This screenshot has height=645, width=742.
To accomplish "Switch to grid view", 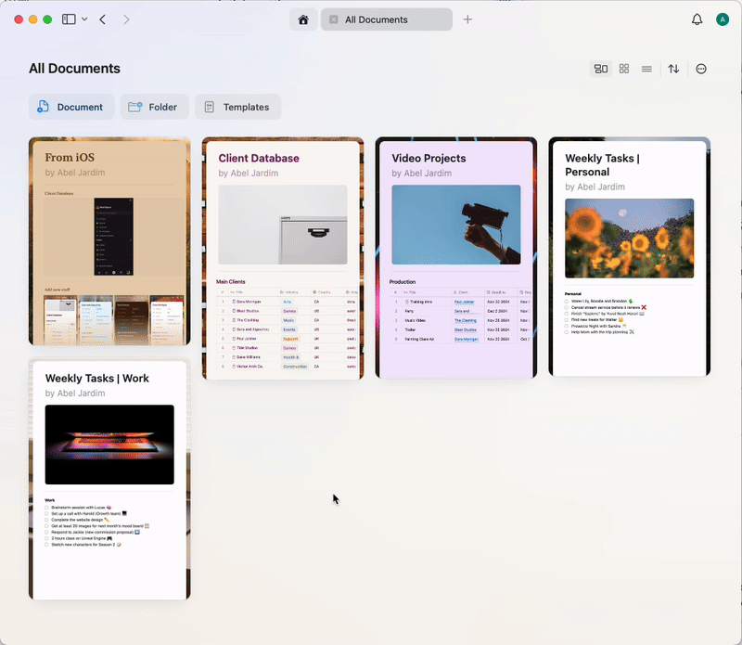I will pyautogui.click(x=623, y=68).
